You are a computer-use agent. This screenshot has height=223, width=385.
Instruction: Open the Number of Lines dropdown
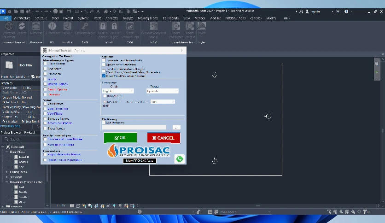tap(163, 102)
